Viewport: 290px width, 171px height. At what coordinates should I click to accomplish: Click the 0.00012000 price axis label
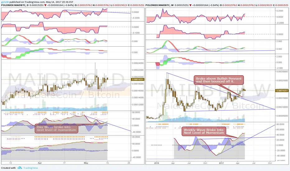pos(138,104)
